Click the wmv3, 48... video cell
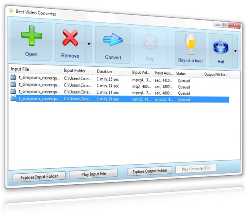 pyautogui.click(x=142, y=99)
